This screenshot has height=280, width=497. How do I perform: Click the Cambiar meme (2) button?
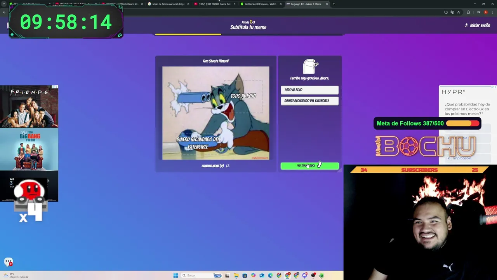(215, 166)
